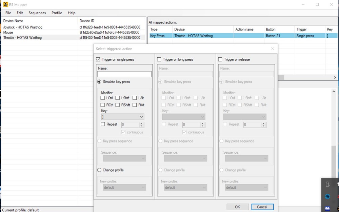Open the Sequence dropdown in single press column

click(x=123, y=158)
